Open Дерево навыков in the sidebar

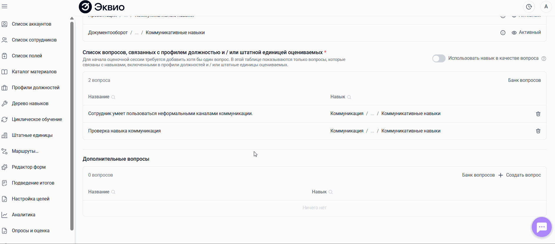30,104
